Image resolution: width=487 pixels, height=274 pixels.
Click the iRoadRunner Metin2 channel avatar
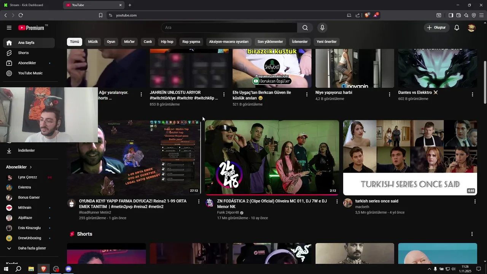pyautogui.click(x=71, y=203)
